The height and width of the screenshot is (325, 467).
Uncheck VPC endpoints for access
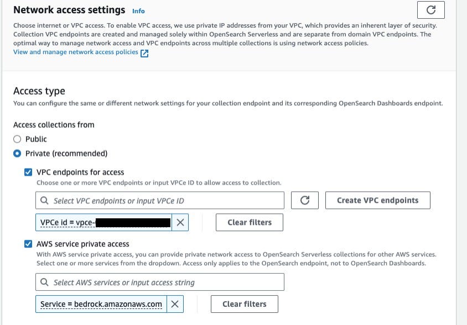click(x=29, y=172)
